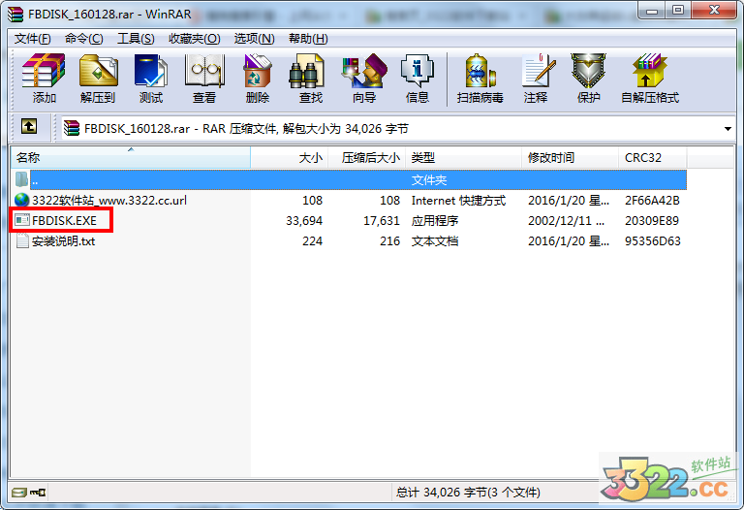This screenshot has width=744, height=510.
Task: Select the parent folder ".." row
Action: click(35, 179)
